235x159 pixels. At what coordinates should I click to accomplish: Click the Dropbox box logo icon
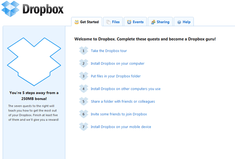coord(10,9)
